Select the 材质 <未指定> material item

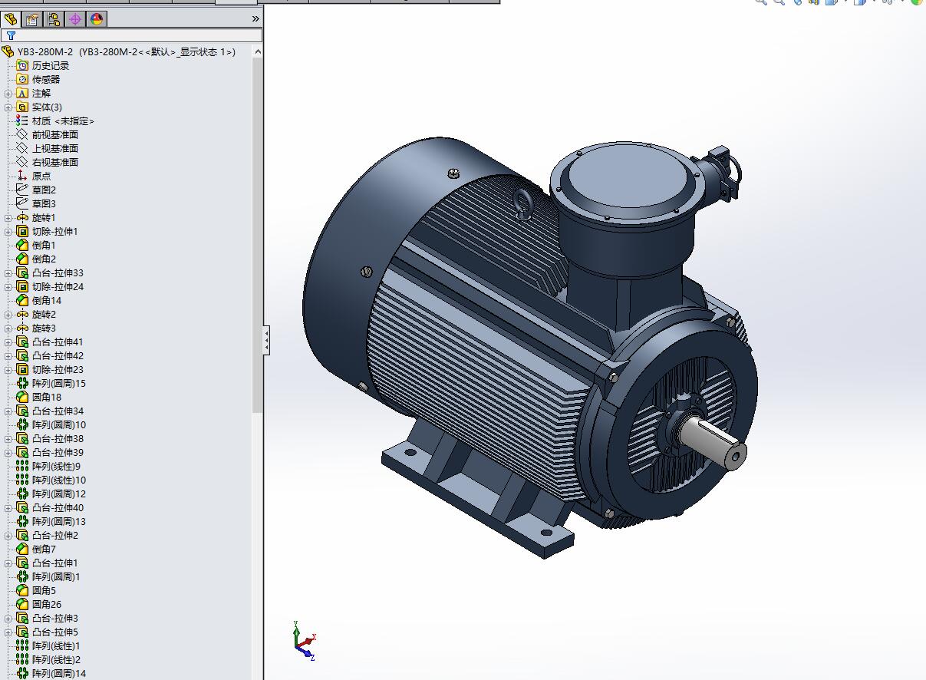point(55,120)
